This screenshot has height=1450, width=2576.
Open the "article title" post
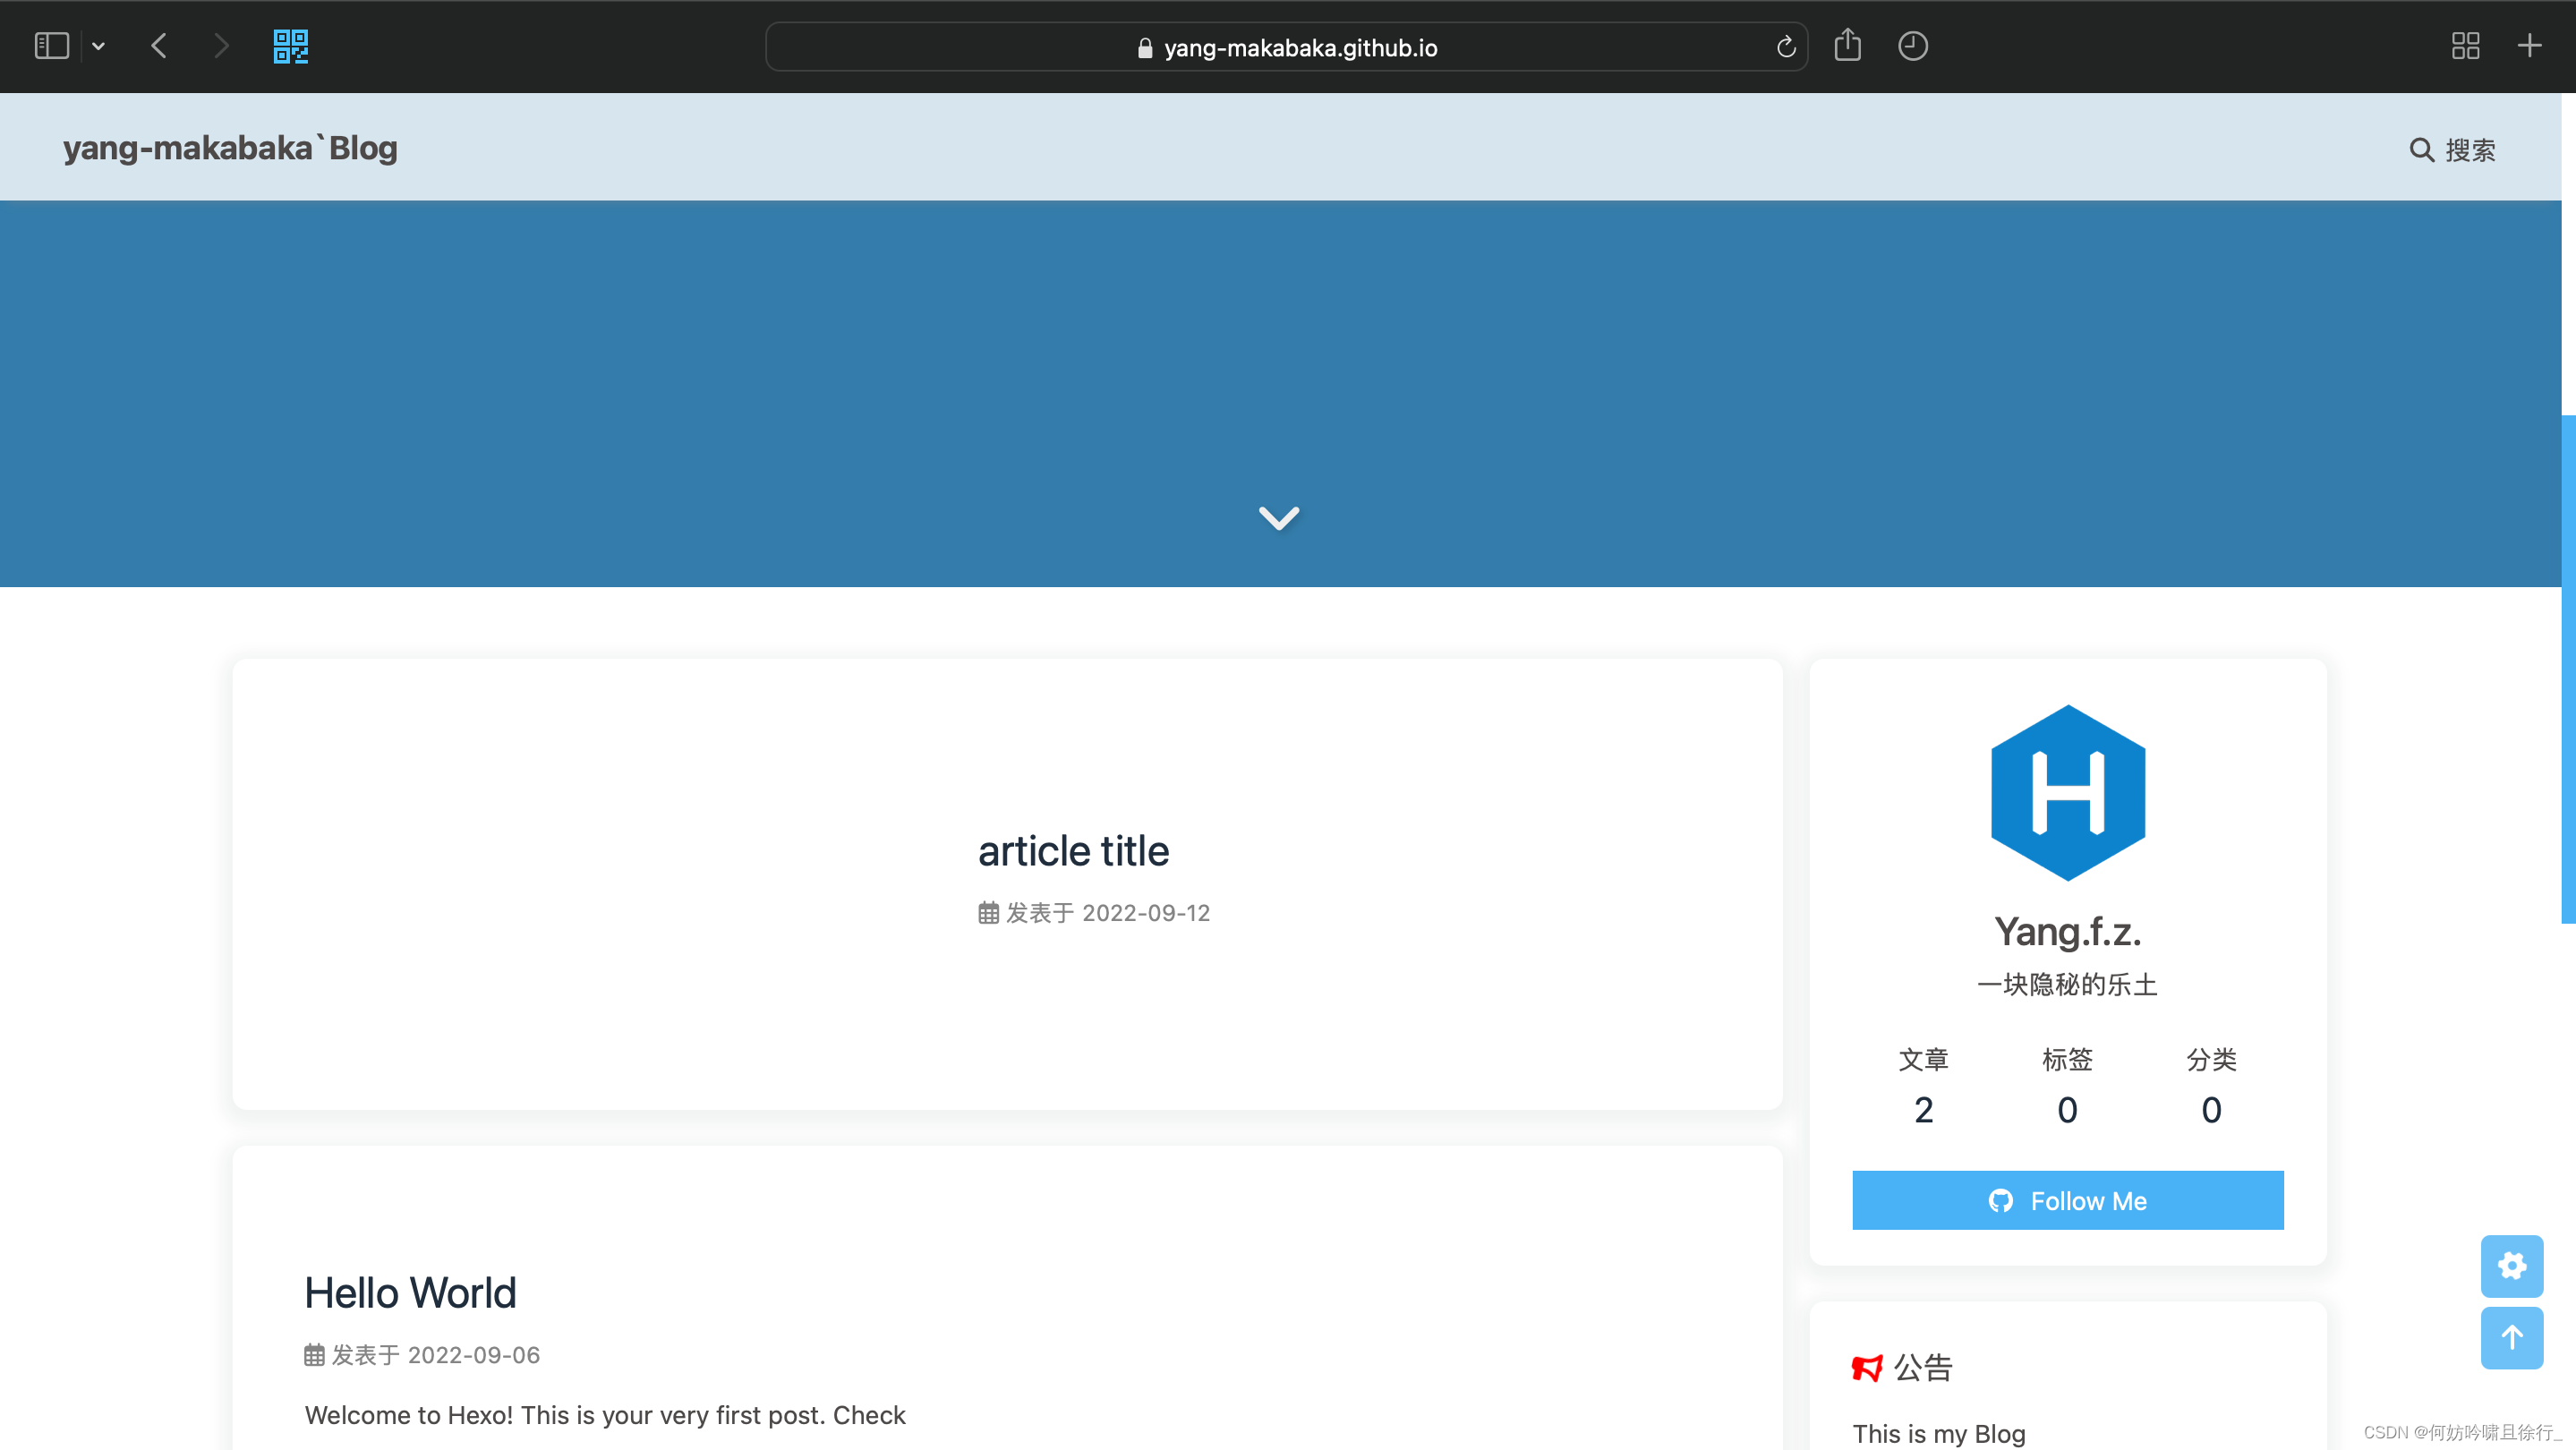pos(1073,851)
